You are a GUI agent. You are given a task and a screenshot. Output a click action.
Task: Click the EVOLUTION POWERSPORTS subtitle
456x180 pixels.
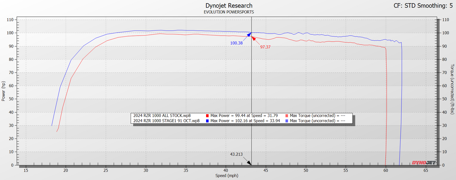tap(229, 12)
